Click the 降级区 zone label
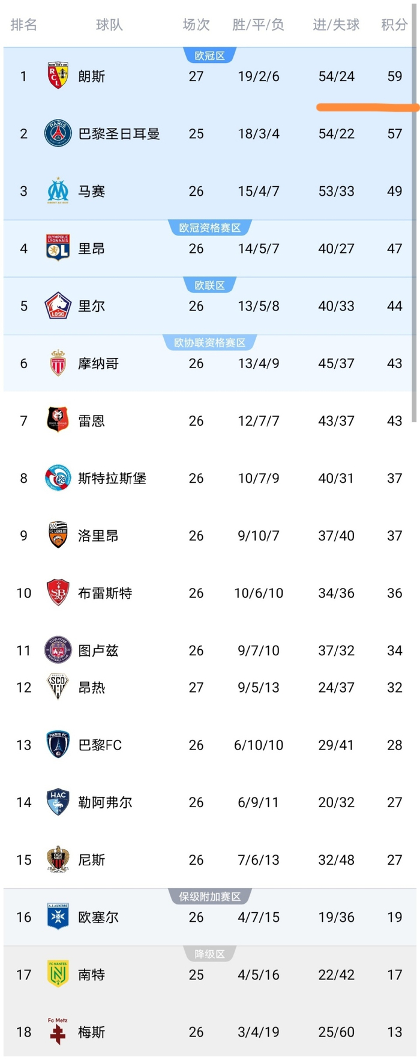This screenshot has height=1060, width=420. pyautogui.click(x=209, y=954)
